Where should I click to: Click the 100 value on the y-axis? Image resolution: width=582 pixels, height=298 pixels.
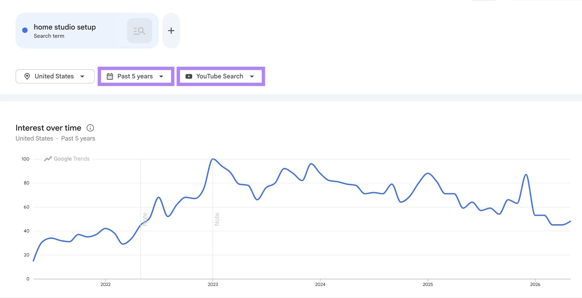click(25, 159)
